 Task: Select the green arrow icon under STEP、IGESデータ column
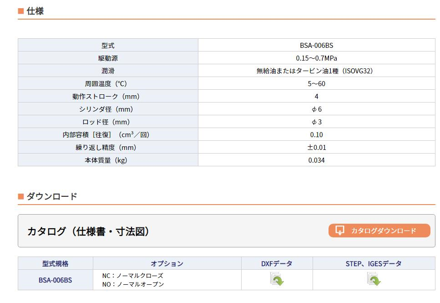tap(374, 279)
